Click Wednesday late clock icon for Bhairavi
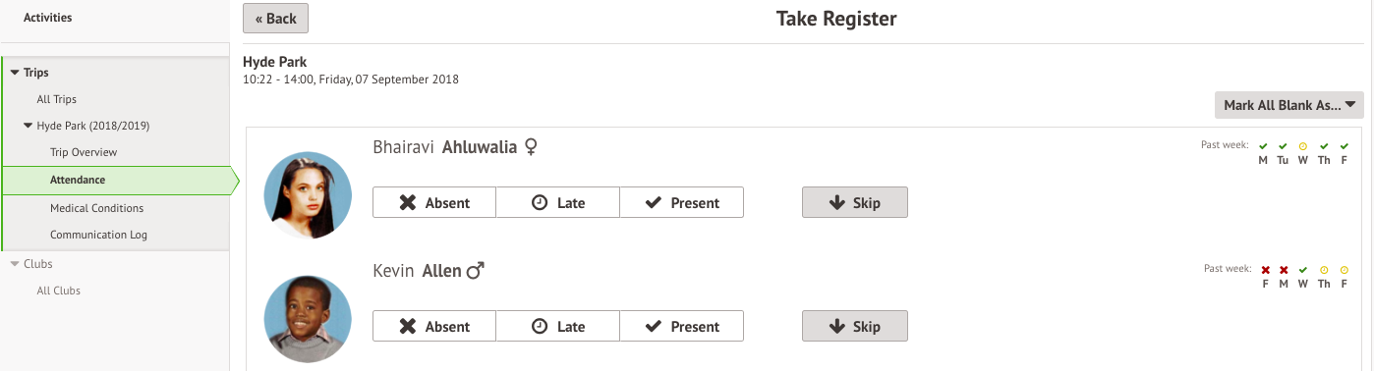The height and width of the screenshot is (371, 1374). point(1303,146)
